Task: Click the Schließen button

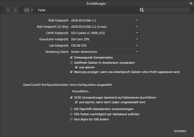Action: click(x=180, y=131)
